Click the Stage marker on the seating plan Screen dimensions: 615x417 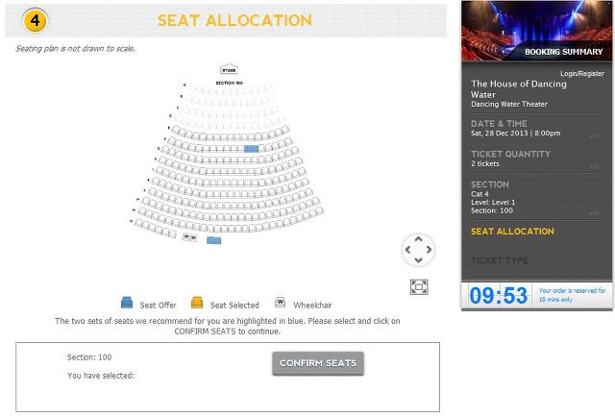[x=229, y=70]
